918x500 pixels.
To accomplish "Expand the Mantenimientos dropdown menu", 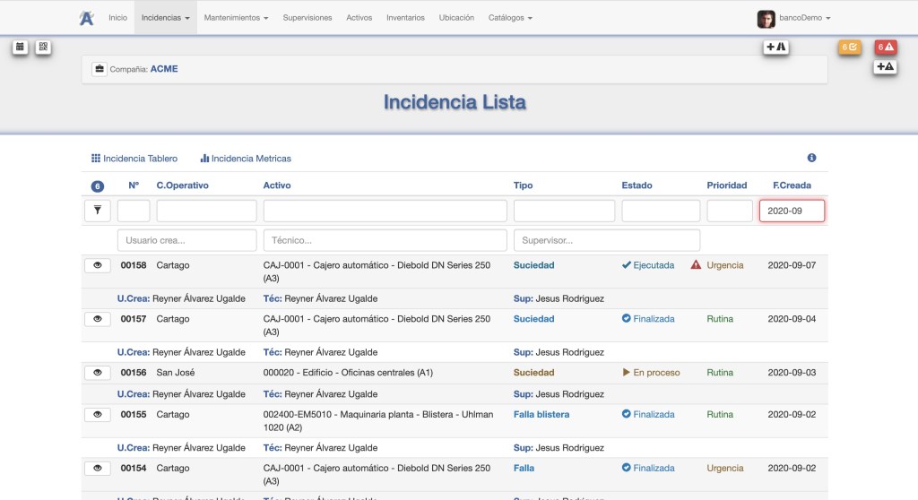I will click(x=236, y=18).
